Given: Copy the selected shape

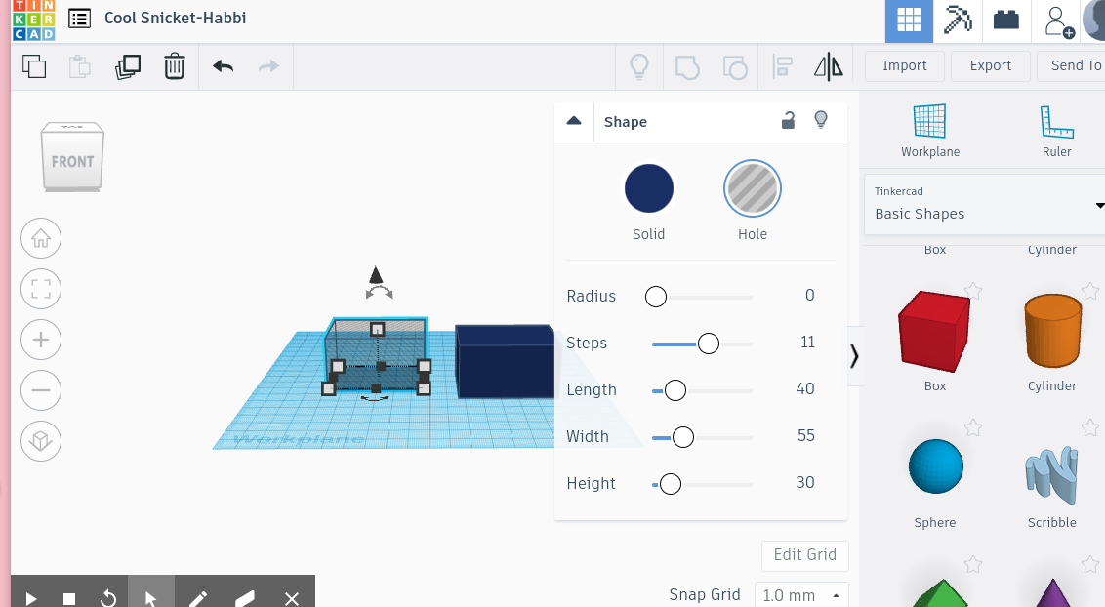Looking at the screenshot, I should pos(34,66).
